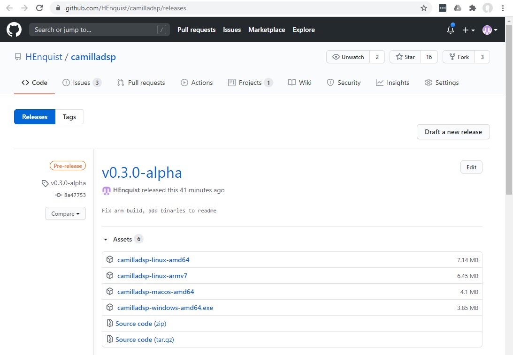The height and width of the screenshot is (355, 513).
Task: Open the camilladsp repository link
Action: [93, 57]
